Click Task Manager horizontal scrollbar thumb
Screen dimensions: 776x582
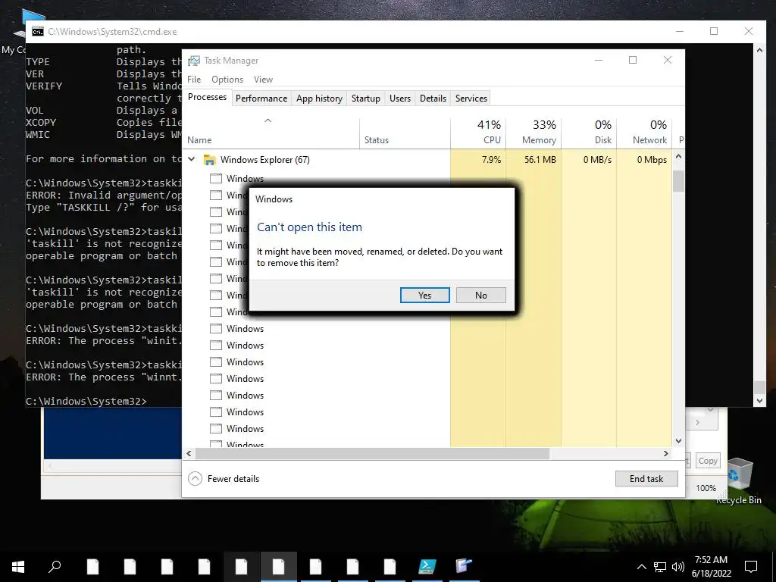pos(372,453)
